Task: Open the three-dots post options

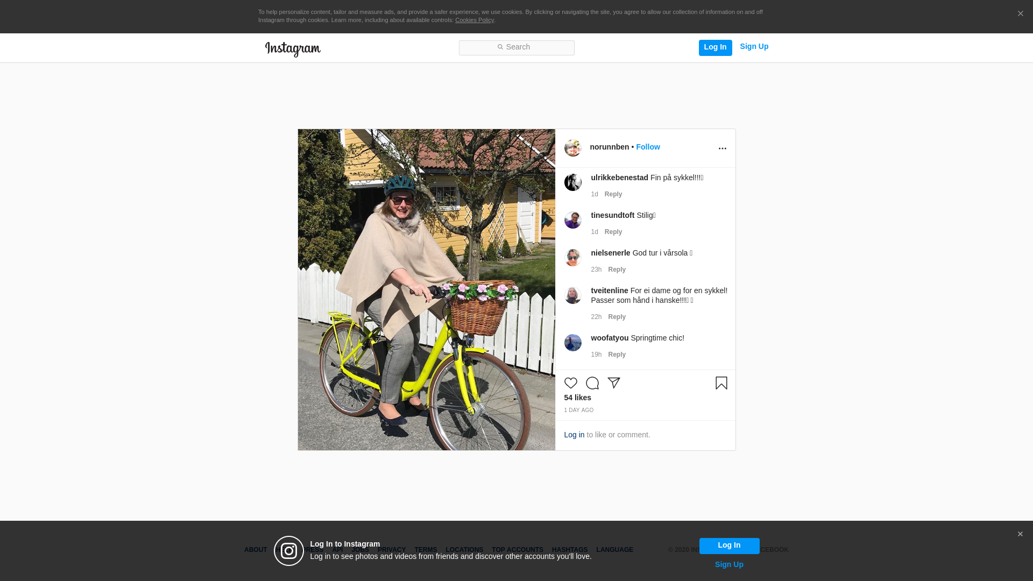Action: pos(723,148)
